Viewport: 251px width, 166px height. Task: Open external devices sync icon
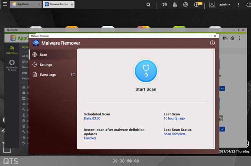pyautogui.click(x=186, y=5)
